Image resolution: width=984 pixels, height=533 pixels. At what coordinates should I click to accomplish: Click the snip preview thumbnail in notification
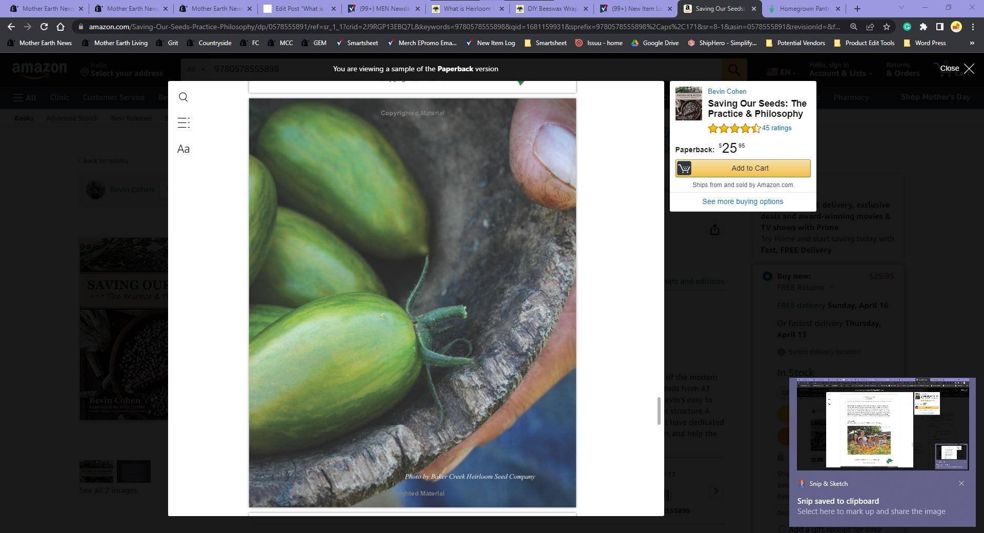pyautogui.click(x=883, y=424)
